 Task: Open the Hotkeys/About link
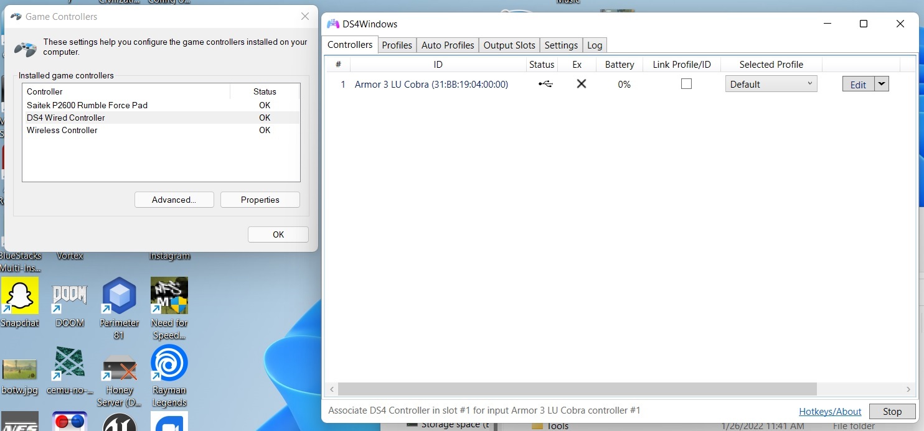829,411
